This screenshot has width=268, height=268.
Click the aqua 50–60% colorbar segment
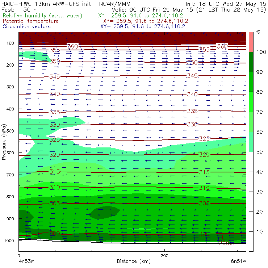point(251,142)
